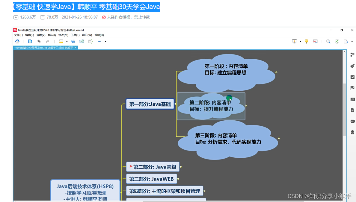
Task: Click the Home view icon in the toolbar
Action: coord(17,41)
